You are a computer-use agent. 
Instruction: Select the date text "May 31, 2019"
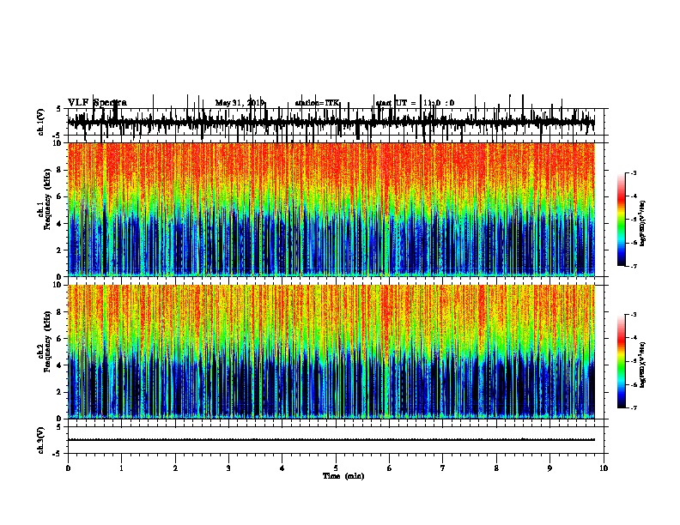click(240, 103)
